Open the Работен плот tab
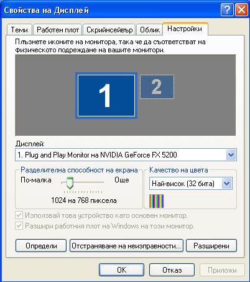250x282 pixels. click(58, 30)
